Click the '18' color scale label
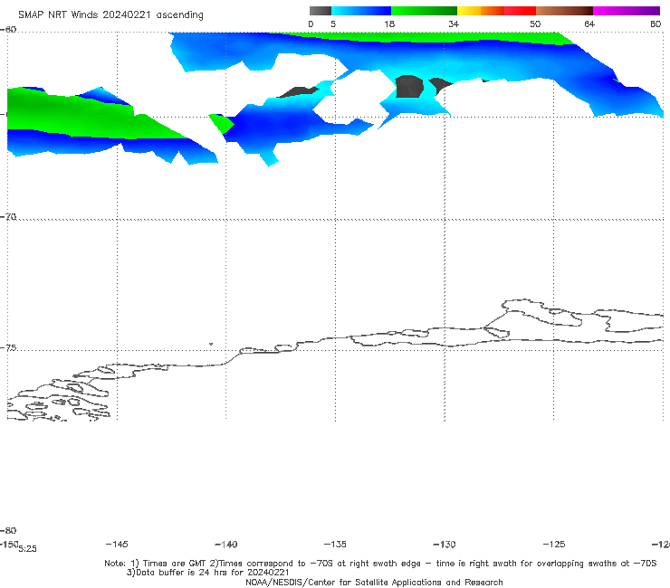 [389, 24]
